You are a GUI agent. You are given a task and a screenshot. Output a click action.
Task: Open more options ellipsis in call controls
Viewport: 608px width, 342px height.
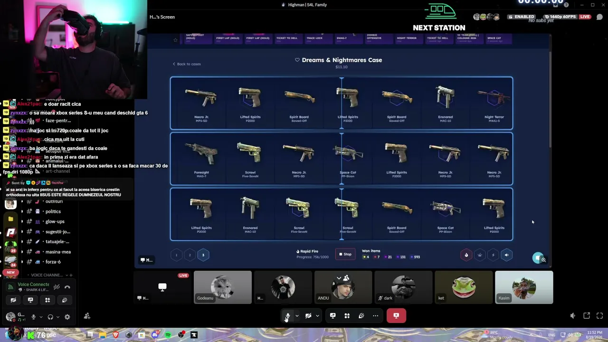[x=375, y=316]
